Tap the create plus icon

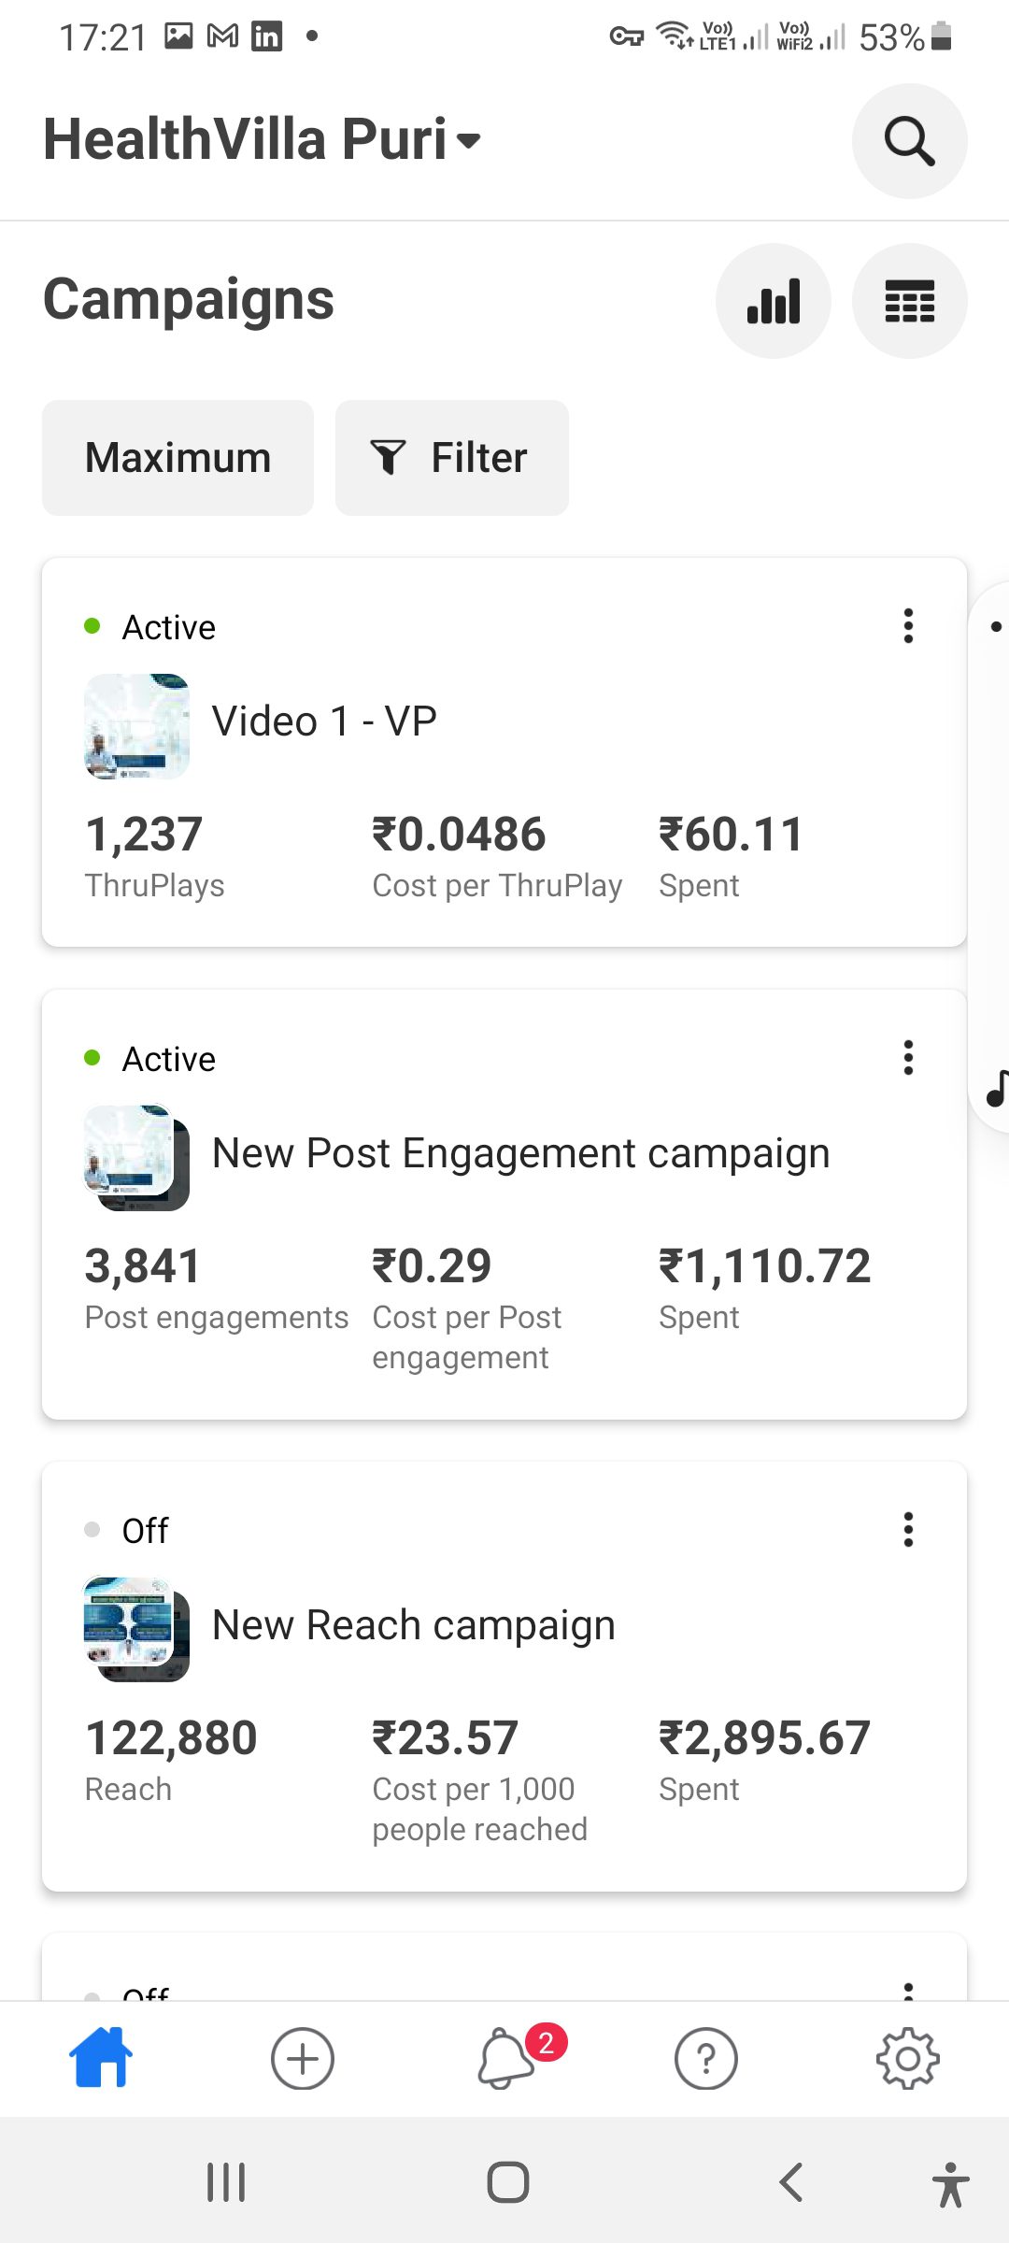[x=302, y=2058]
